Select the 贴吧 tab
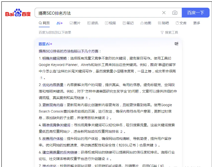 coord(163,23)
